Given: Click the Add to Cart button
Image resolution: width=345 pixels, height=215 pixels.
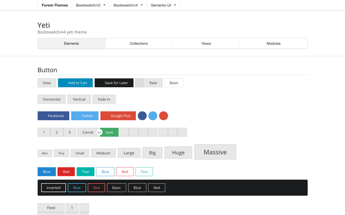Looking at the screenshot, I should coord(75,83).
